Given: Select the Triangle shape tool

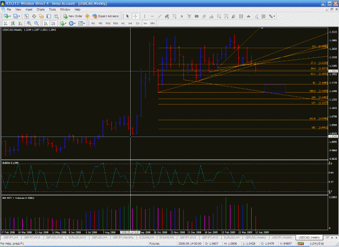Looking at the screenshot, I should 248,16.
